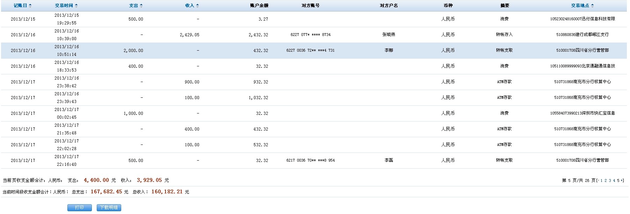Go to next page with right arrow
Viewport: 630px width, 214px height.
622,180
